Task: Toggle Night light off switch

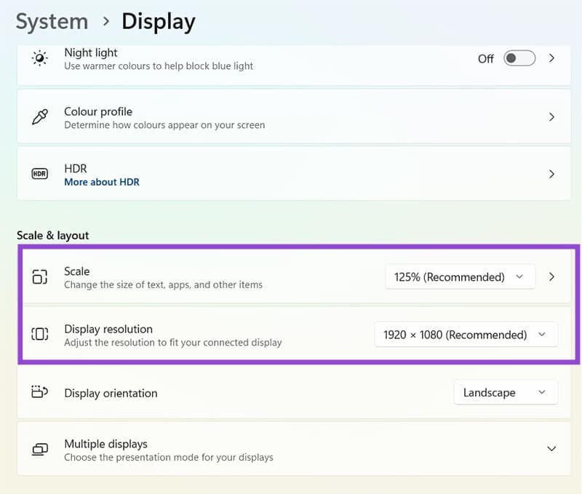Action: [519, 59]
